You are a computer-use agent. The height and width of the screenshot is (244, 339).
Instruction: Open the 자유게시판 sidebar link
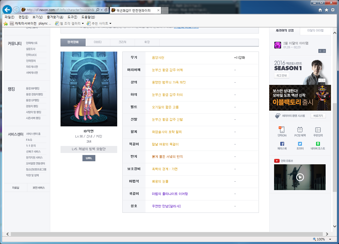click(32, 67)
